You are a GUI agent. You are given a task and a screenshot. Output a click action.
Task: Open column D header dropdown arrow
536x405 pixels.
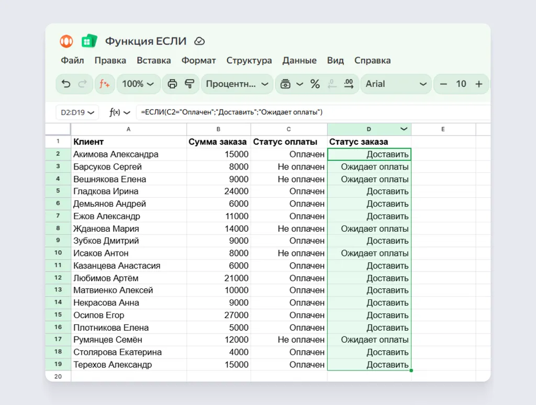click(x=404, y=129)
